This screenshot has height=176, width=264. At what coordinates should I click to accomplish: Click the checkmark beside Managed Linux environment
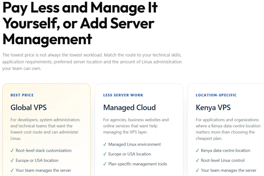pos(105,145)
